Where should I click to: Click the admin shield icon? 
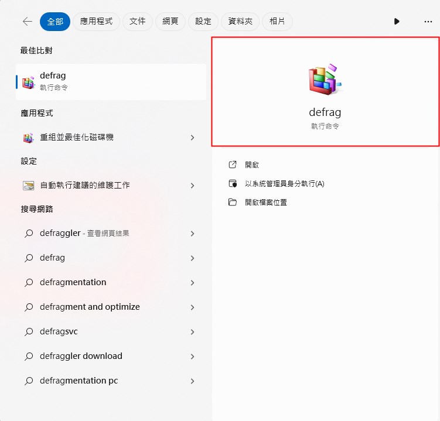[x=233, y=184]
